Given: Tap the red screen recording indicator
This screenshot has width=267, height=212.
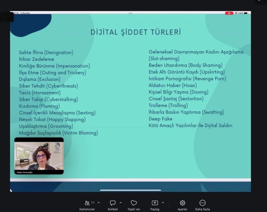Looking at the screenshot, I should pos(229,13).
